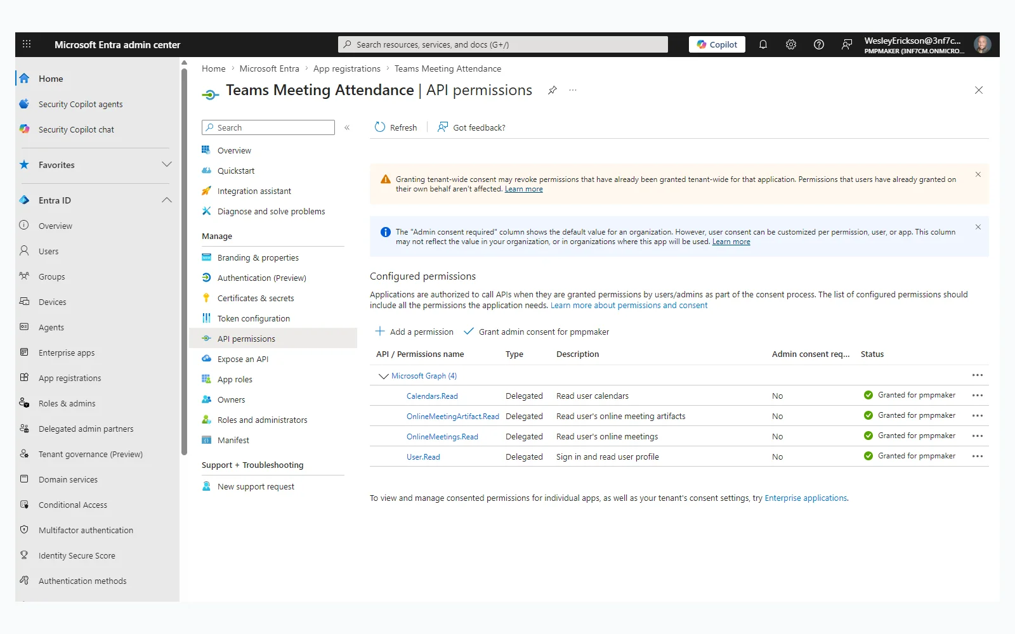Open the Enterprise applications link

pyautogui.click(x=806, y=498)
